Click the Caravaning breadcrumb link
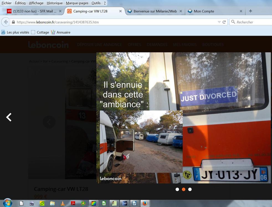Viewport: 272px width, 207px height. tap(60, 61)
